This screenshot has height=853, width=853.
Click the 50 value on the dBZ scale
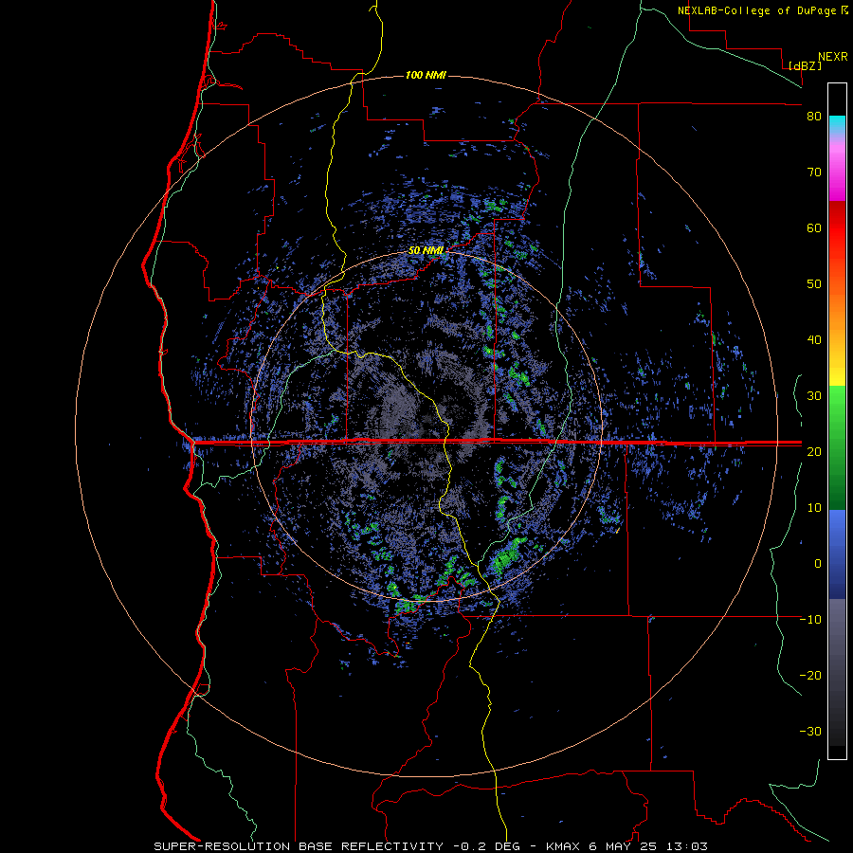(x=814, y=284)
